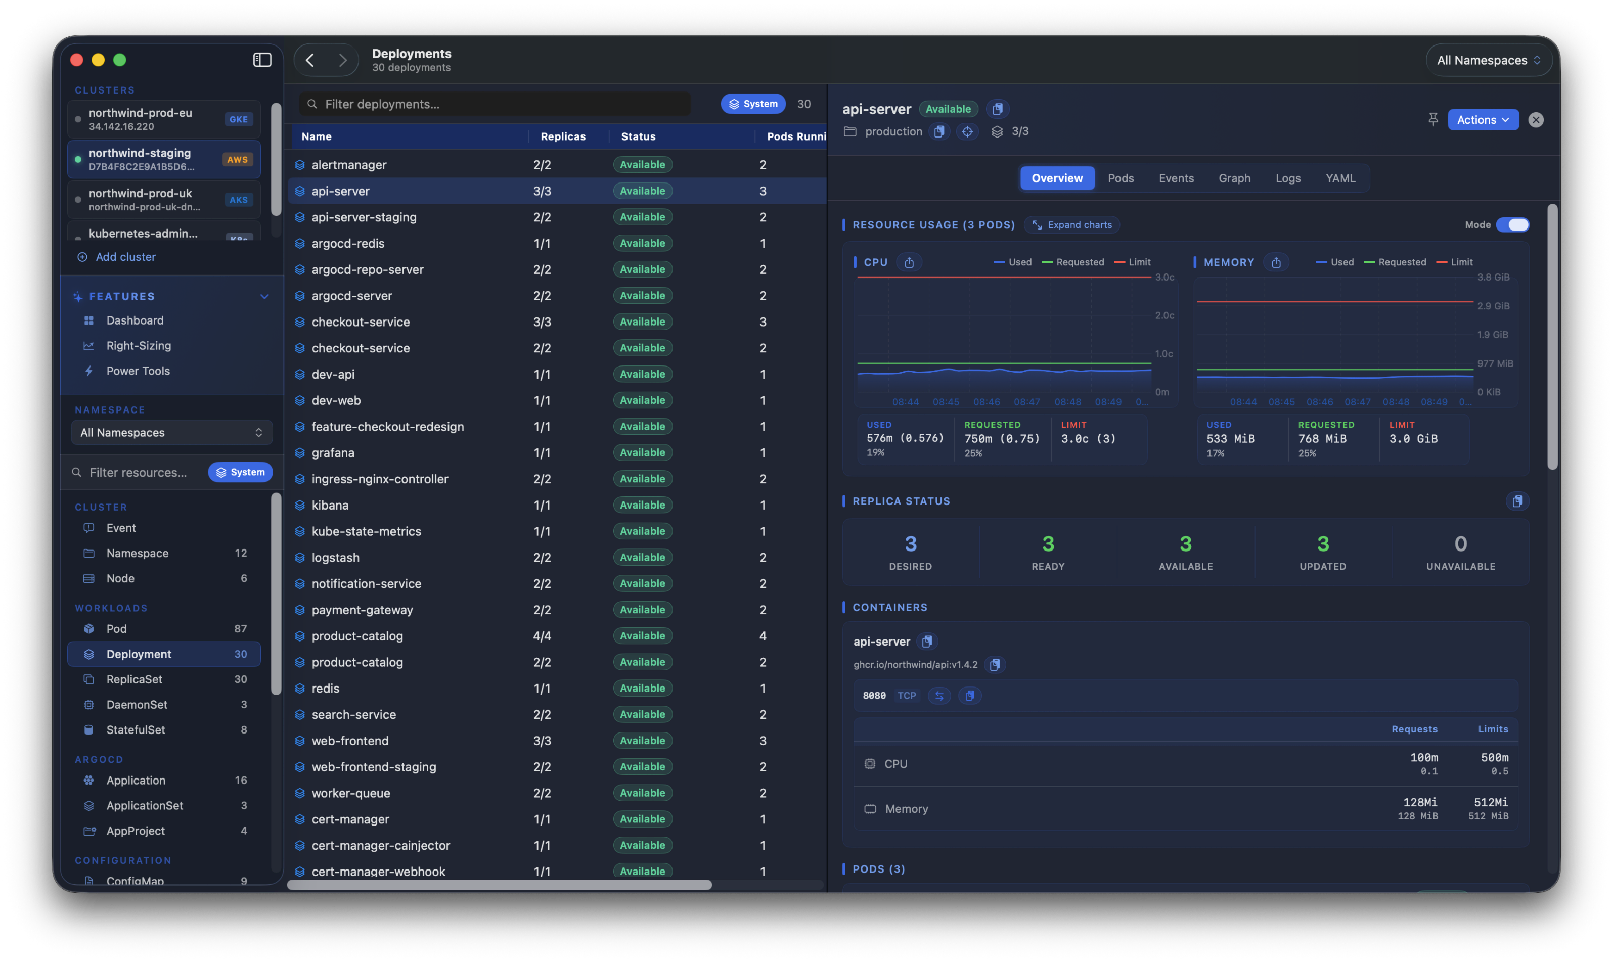
Task: Click the DaemonSet icon in the sidebar
Action: tap(89, 705)
